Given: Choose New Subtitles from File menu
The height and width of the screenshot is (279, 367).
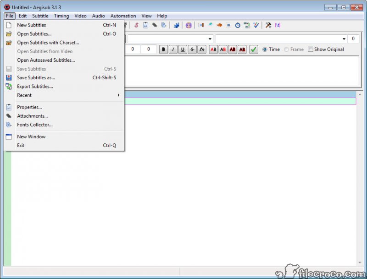Looking at the screenshot, I should (x=64, y=25).
